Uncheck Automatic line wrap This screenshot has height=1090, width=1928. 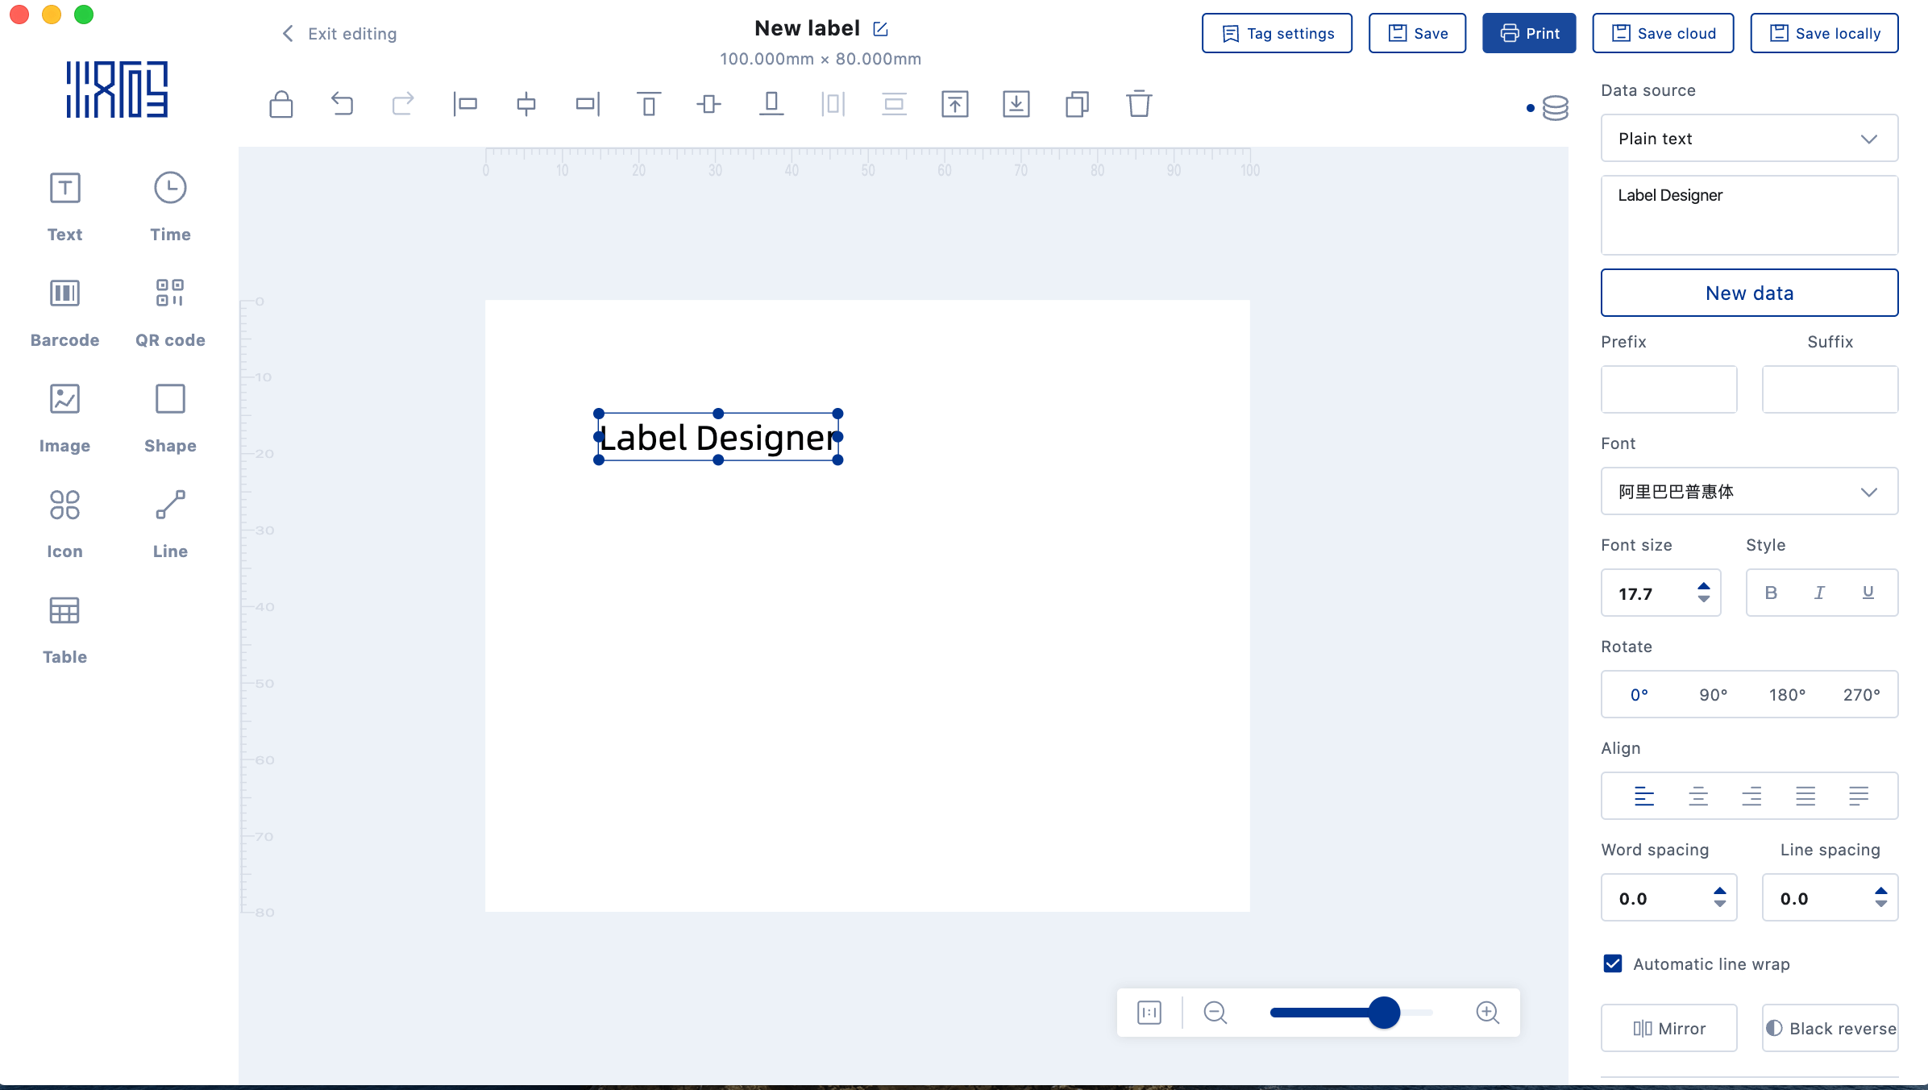1613,963
